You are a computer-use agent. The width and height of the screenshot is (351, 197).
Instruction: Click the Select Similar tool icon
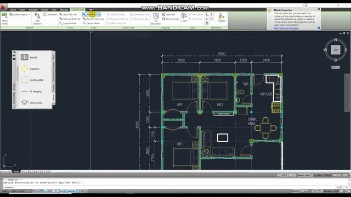click(4, 16)
